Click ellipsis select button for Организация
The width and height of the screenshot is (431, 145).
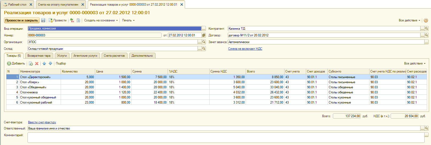click(x=200, y=42)
